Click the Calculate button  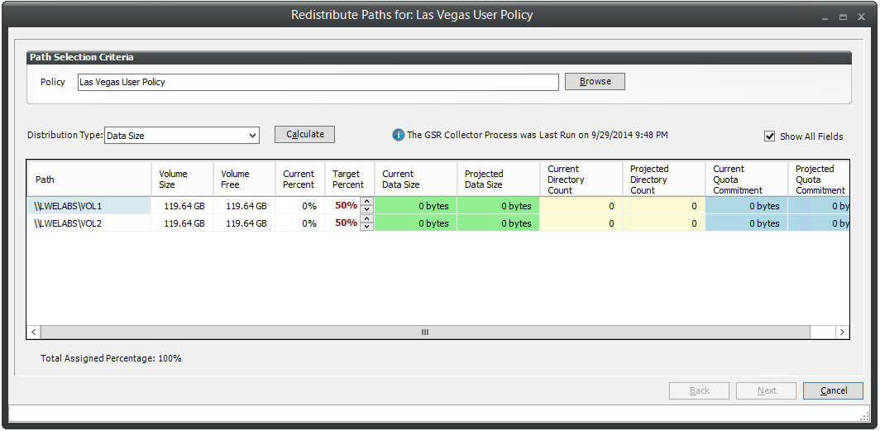pos(304,134)
